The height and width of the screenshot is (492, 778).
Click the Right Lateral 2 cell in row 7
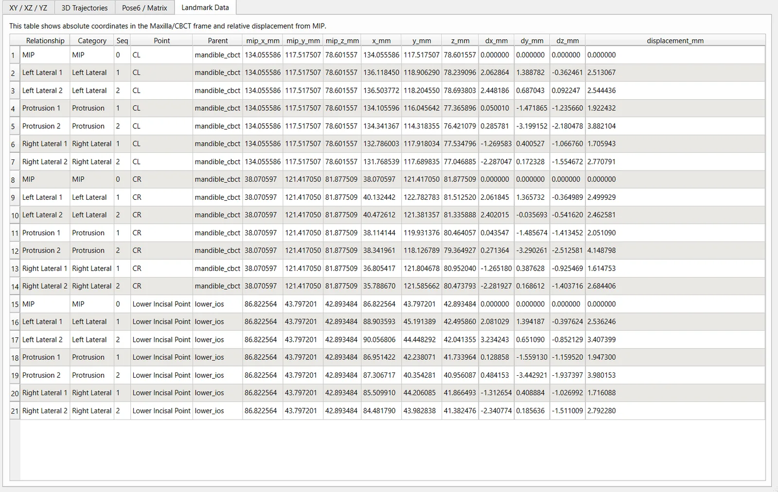coord(45,161)
